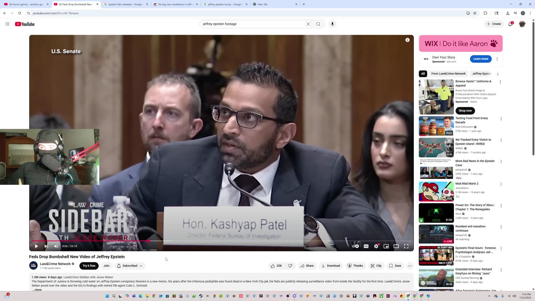Open a new browser tab with plus
535x301 pixels.
coord(303,4)
